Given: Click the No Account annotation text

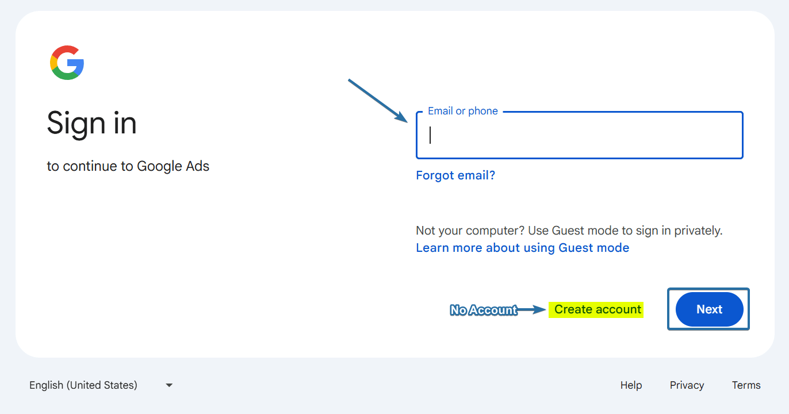Looking at the screenshot, I should 483,310.
